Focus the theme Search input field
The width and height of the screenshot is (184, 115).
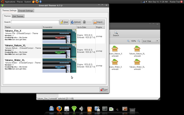[x=35, y=22]
